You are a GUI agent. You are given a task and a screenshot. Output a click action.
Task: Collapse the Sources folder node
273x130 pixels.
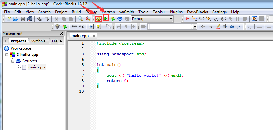[x=13, y=61]
